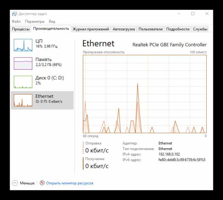Open the Службы tab
223x200 pixels.
coord(200,29)
